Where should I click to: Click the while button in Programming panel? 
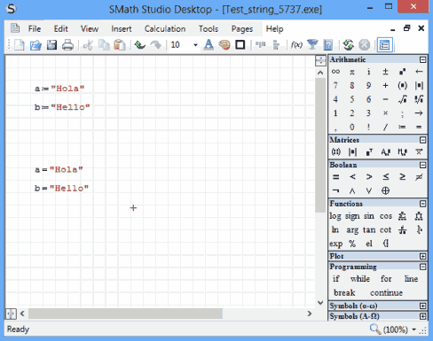tap(360, 279)
